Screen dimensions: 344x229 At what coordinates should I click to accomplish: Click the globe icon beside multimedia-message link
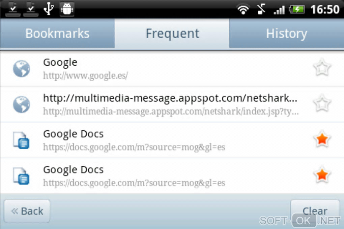point(21,104)
